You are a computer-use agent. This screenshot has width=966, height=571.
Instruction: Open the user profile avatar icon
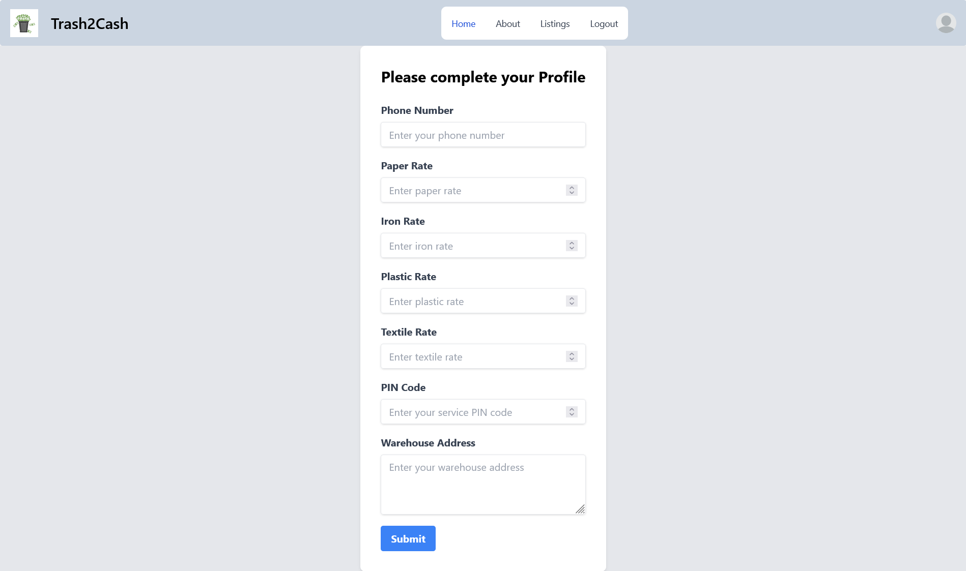946,23
